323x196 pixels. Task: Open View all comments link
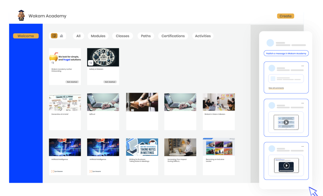coord(276,88)
